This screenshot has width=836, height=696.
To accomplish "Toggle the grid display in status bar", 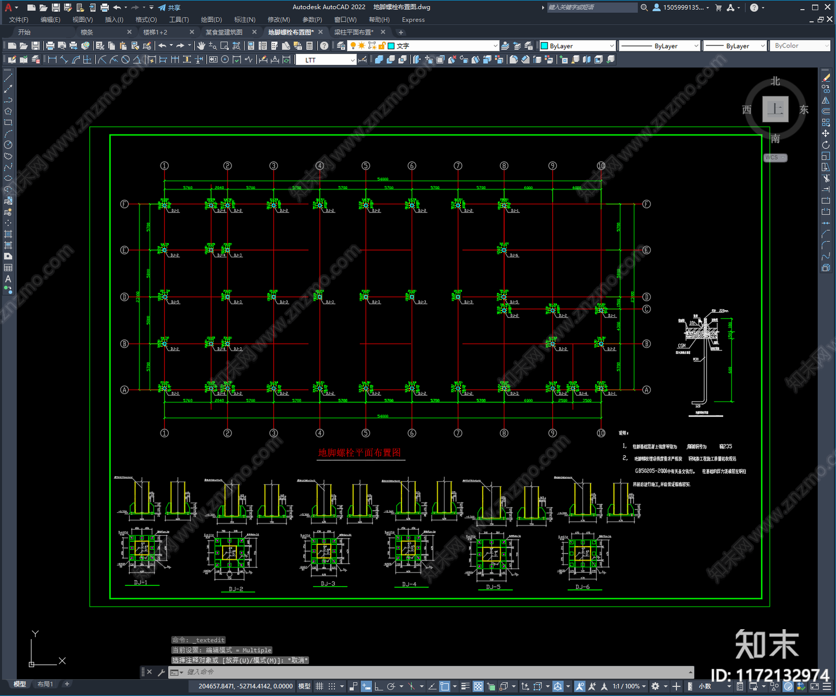I will 319,686.
